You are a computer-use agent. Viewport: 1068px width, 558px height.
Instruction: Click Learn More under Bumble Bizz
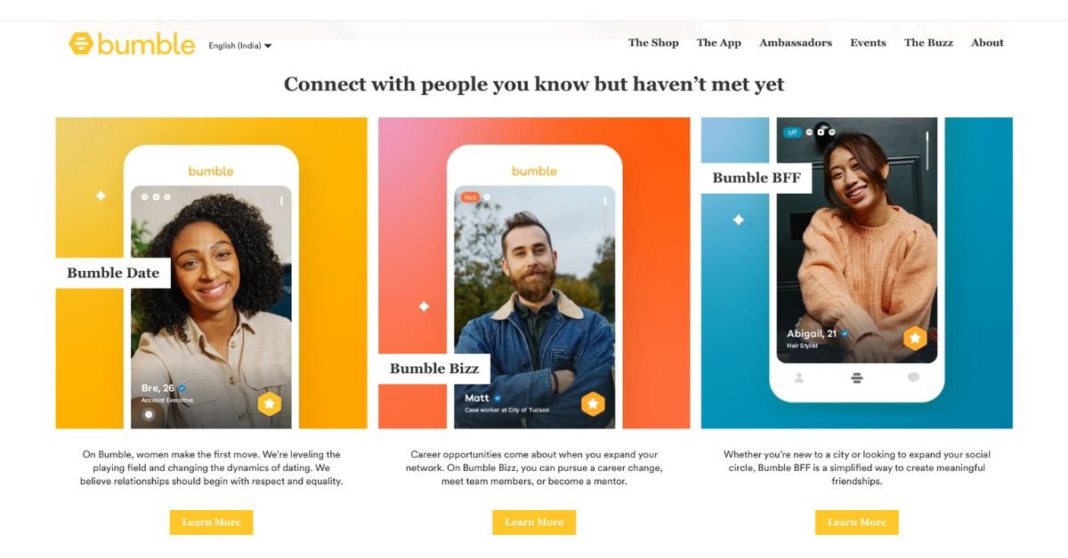(x=534, y=522)
